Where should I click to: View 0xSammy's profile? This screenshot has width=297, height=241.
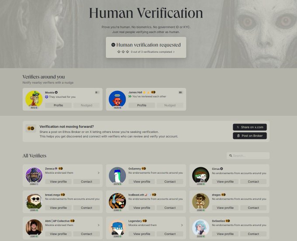coord(142,182)
